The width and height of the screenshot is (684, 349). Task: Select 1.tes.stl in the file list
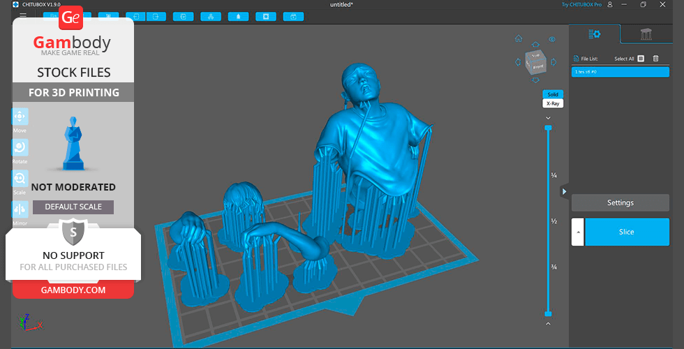click(620, 72)
